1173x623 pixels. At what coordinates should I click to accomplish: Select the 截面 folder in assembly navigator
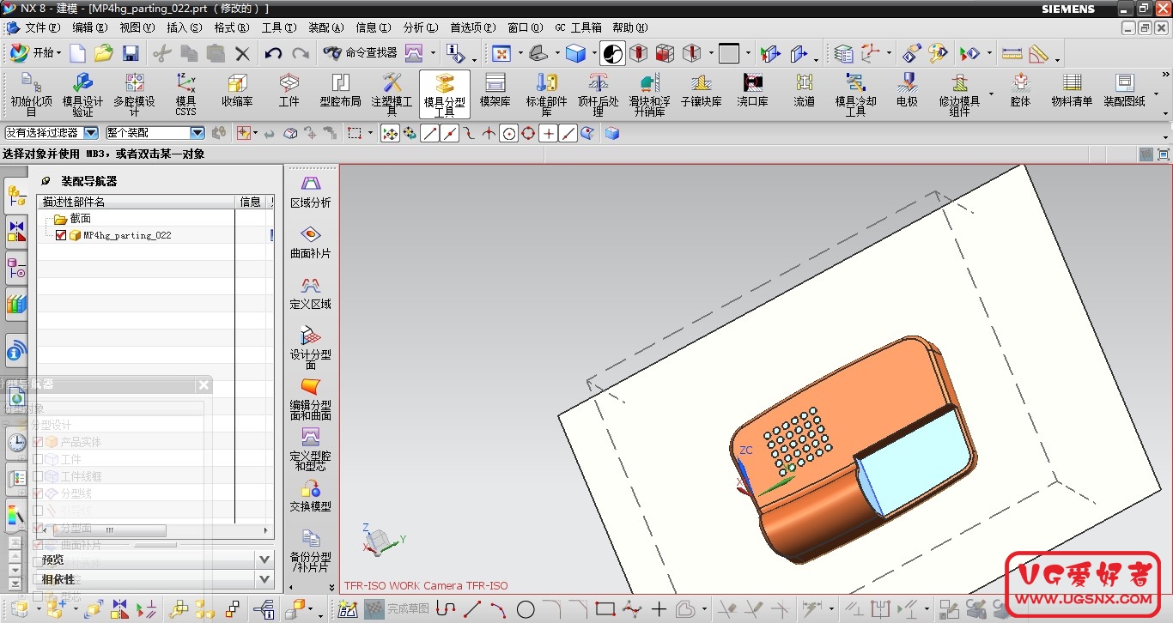72,219
